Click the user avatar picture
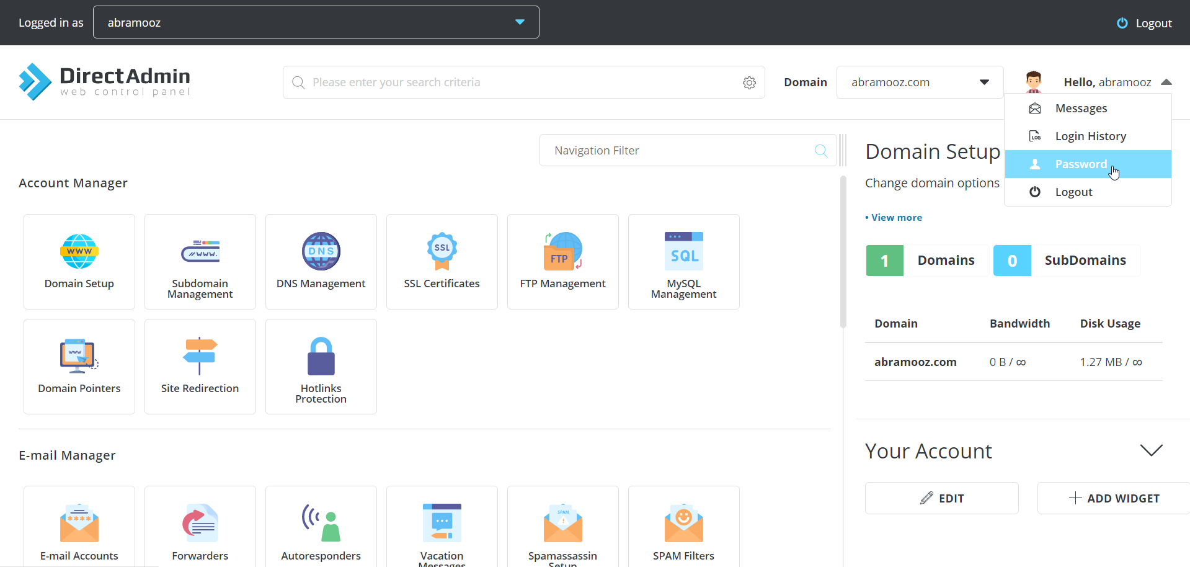This screenshot has height=567, width=1190. tap(1034, 81)
